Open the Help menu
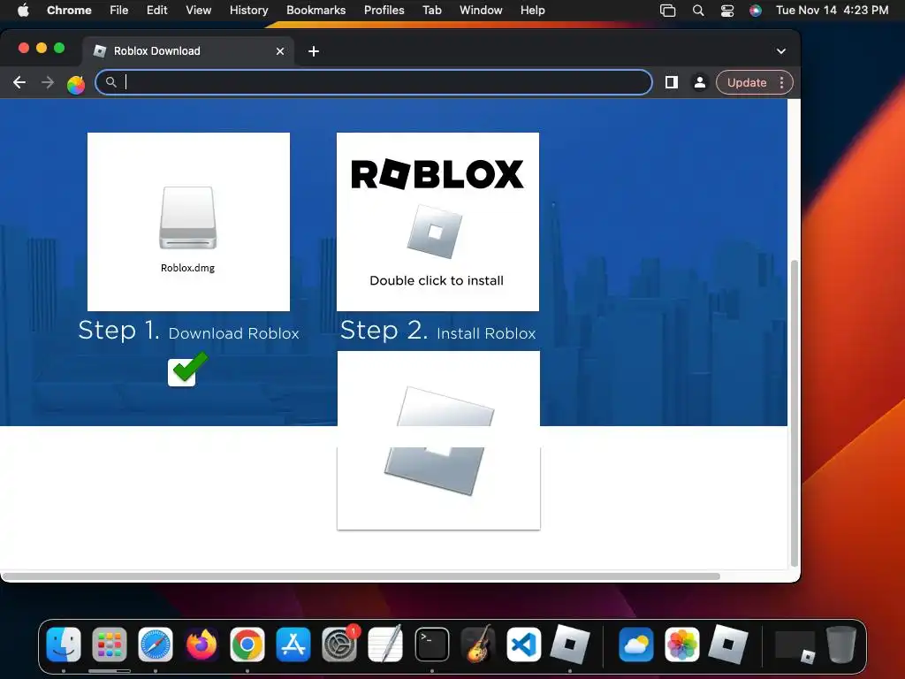The image size is (905, 679). coord(532,10)
